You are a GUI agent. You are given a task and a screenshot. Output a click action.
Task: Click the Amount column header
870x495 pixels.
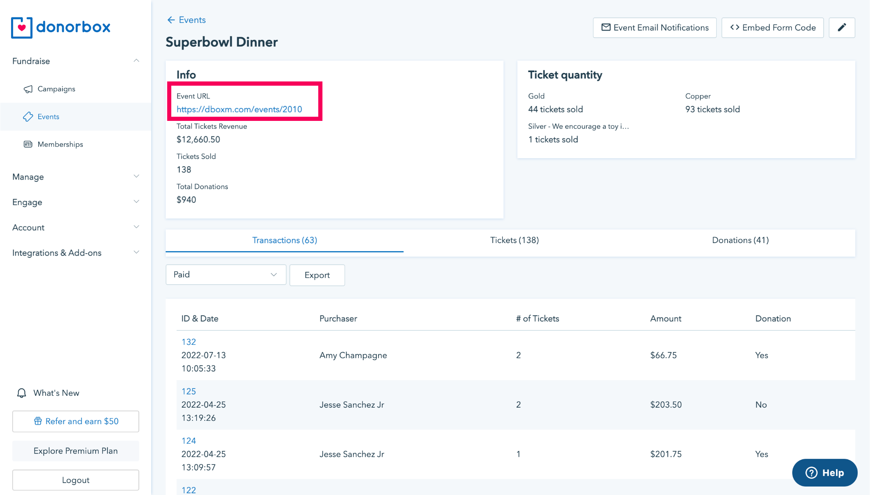point(666,319)
